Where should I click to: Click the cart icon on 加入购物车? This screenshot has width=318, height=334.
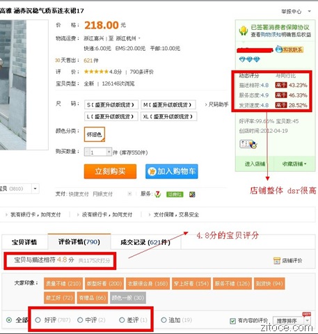pyautogui.click(x=152, y=172)
